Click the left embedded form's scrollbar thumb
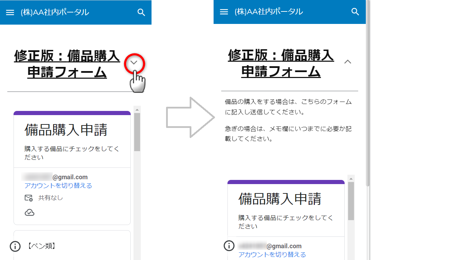 (x=137, y=132)
